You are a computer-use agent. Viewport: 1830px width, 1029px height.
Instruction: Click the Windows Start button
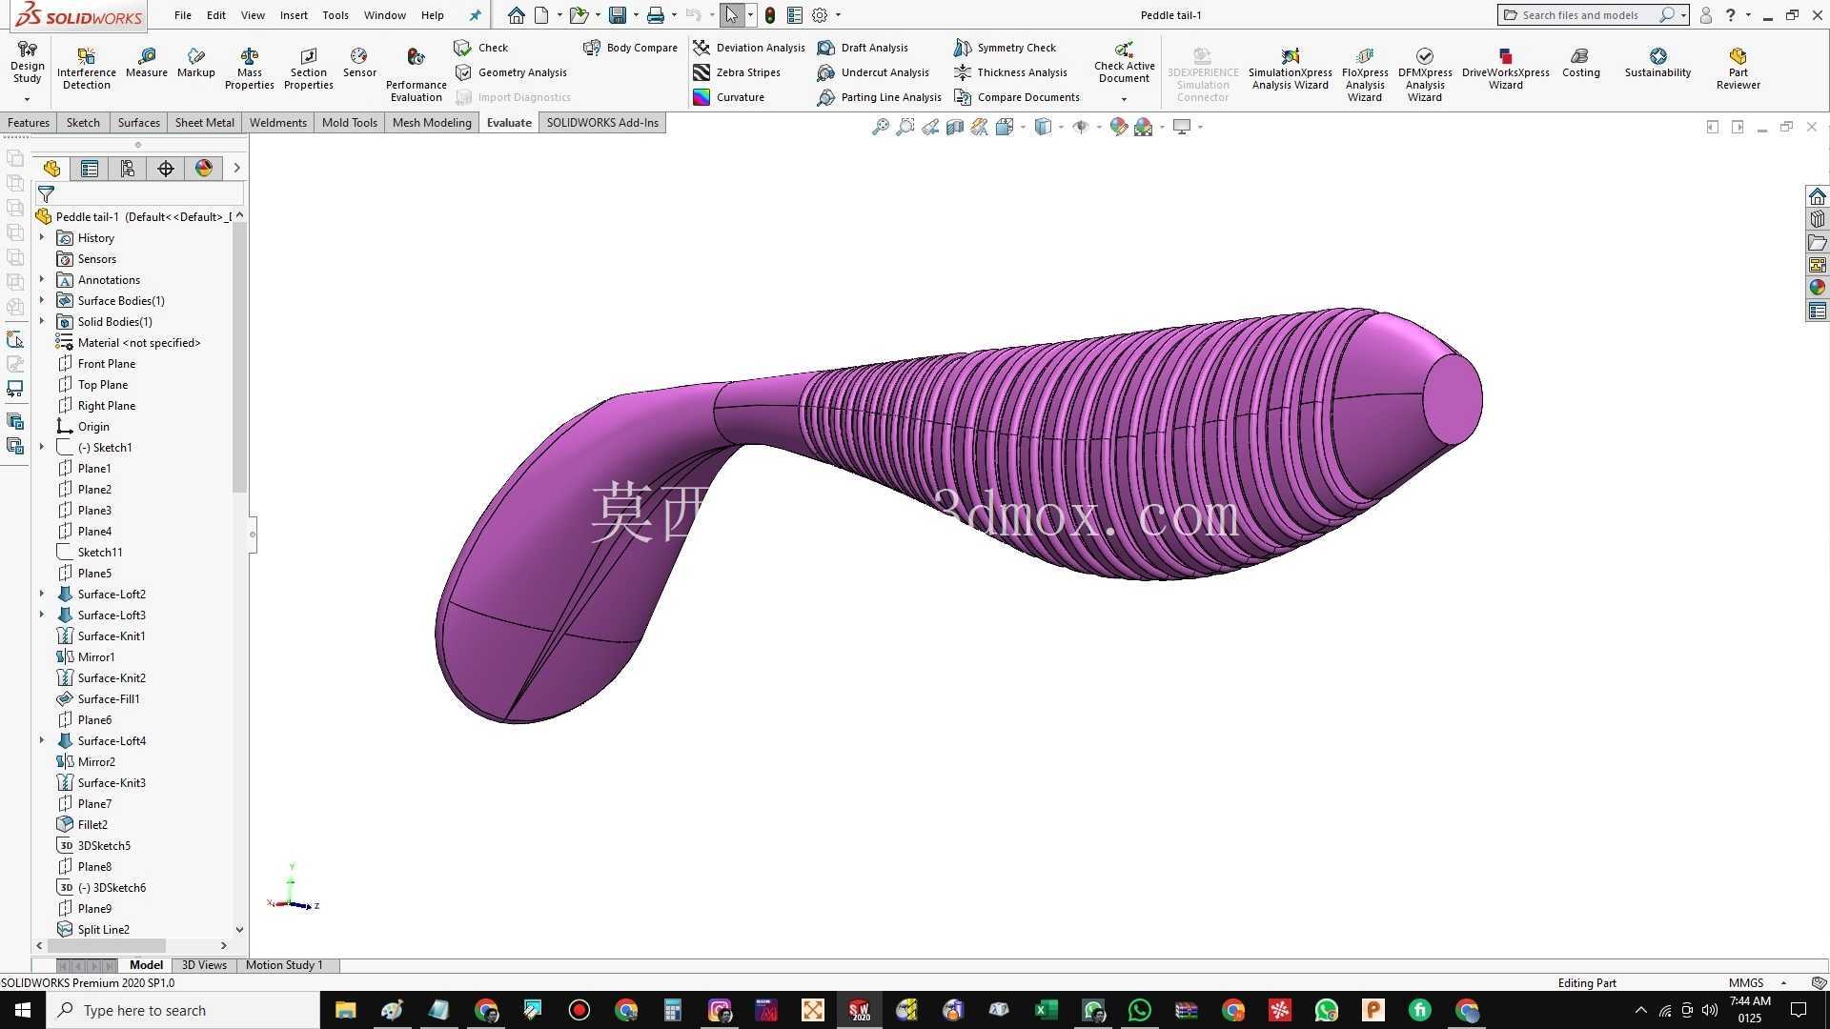23,1010
